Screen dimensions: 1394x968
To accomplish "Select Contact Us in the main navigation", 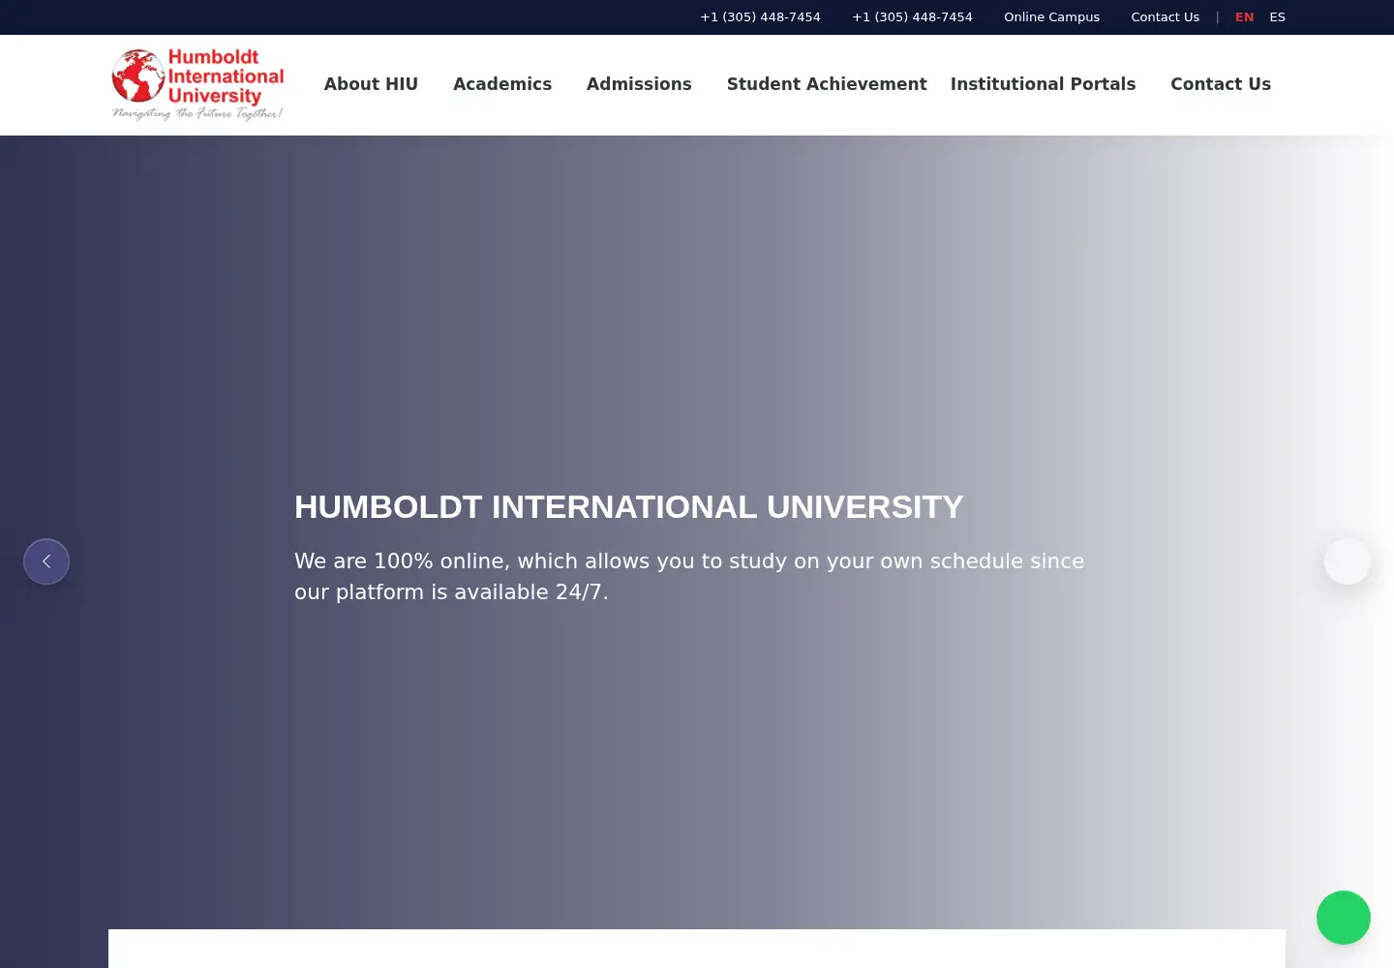I will coord(1221,84).
